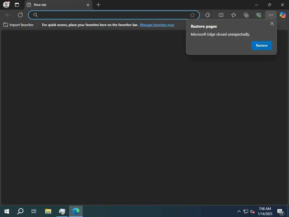
Task: Open Windows taskbar search
Action: 20,211
